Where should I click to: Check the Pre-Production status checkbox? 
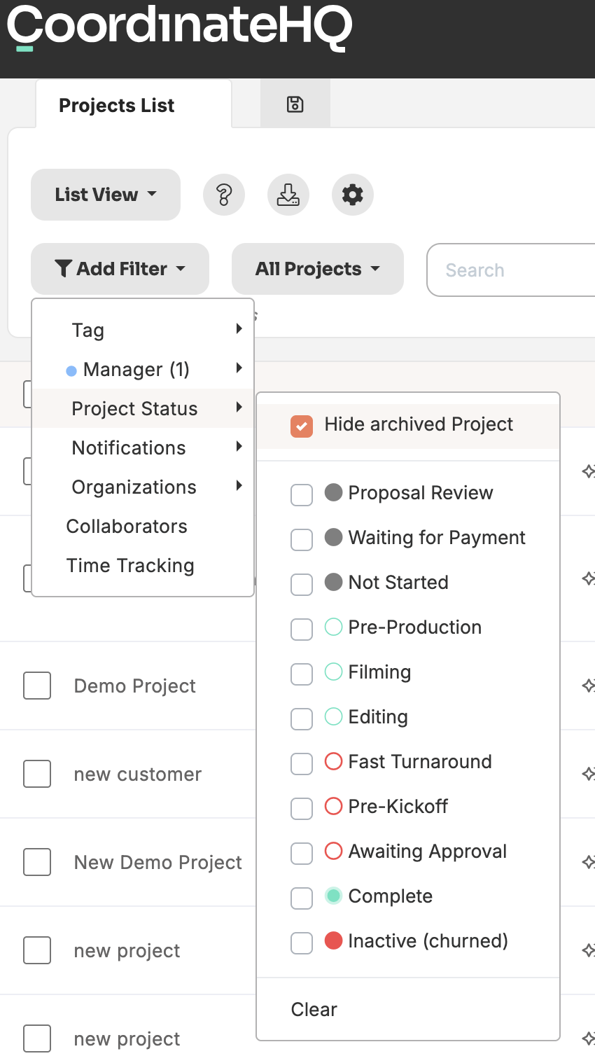click(x=302, y=629)
